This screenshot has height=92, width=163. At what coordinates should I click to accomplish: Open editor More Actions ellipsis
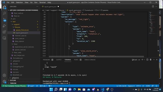156,6
